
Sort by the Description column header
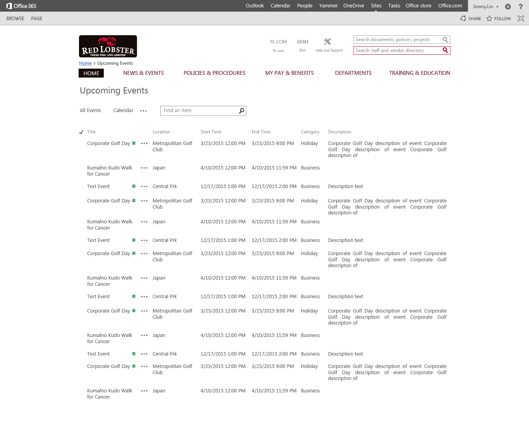tap(340, 132)
